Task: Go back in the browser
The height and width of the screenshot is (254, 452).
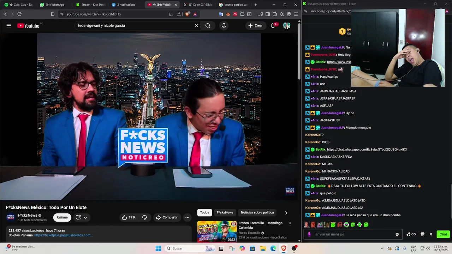Action: click(x=5, y=14)
